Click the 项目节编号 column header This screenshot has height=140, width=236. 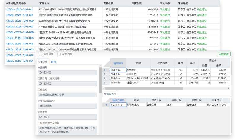118,100
